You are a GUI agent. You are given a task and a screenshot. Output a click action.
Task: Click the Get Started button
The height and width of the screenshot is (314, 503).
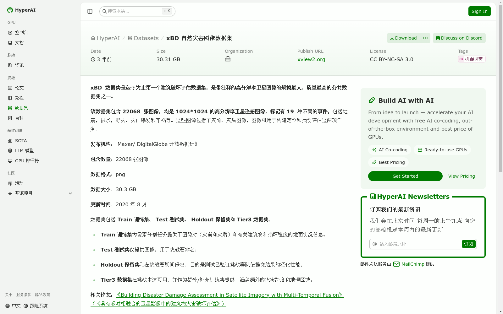pos(405,176)
